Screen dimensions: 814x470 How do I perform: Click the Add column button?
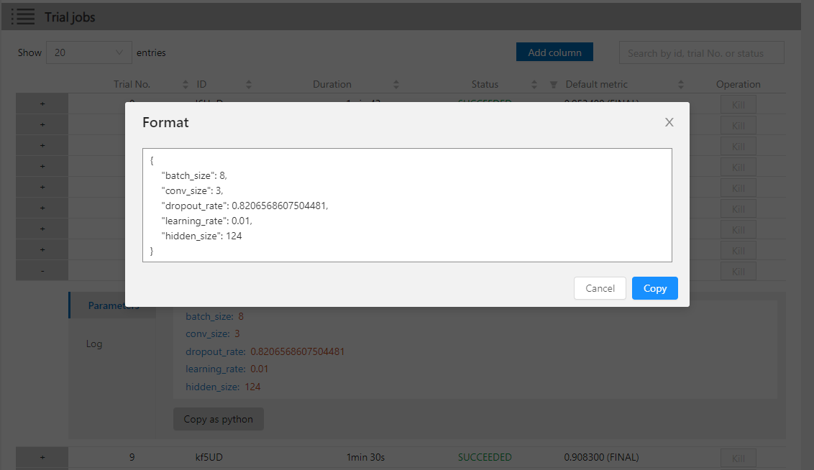554,52
